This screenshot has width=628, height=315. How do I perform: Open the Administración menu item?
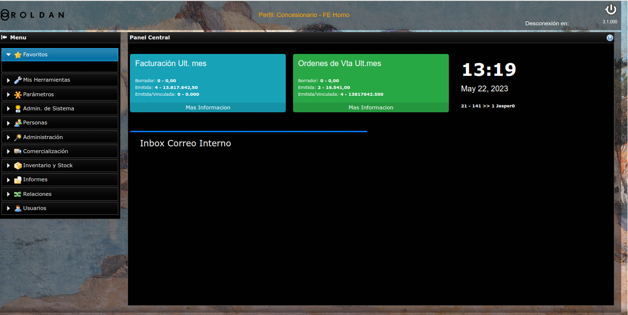[43, 137]
